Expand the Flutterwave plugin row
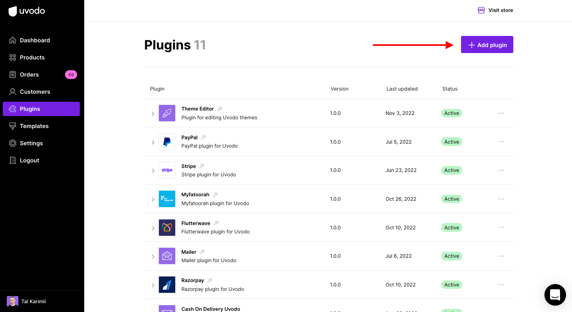572x312 pixels. click(153, 228)
